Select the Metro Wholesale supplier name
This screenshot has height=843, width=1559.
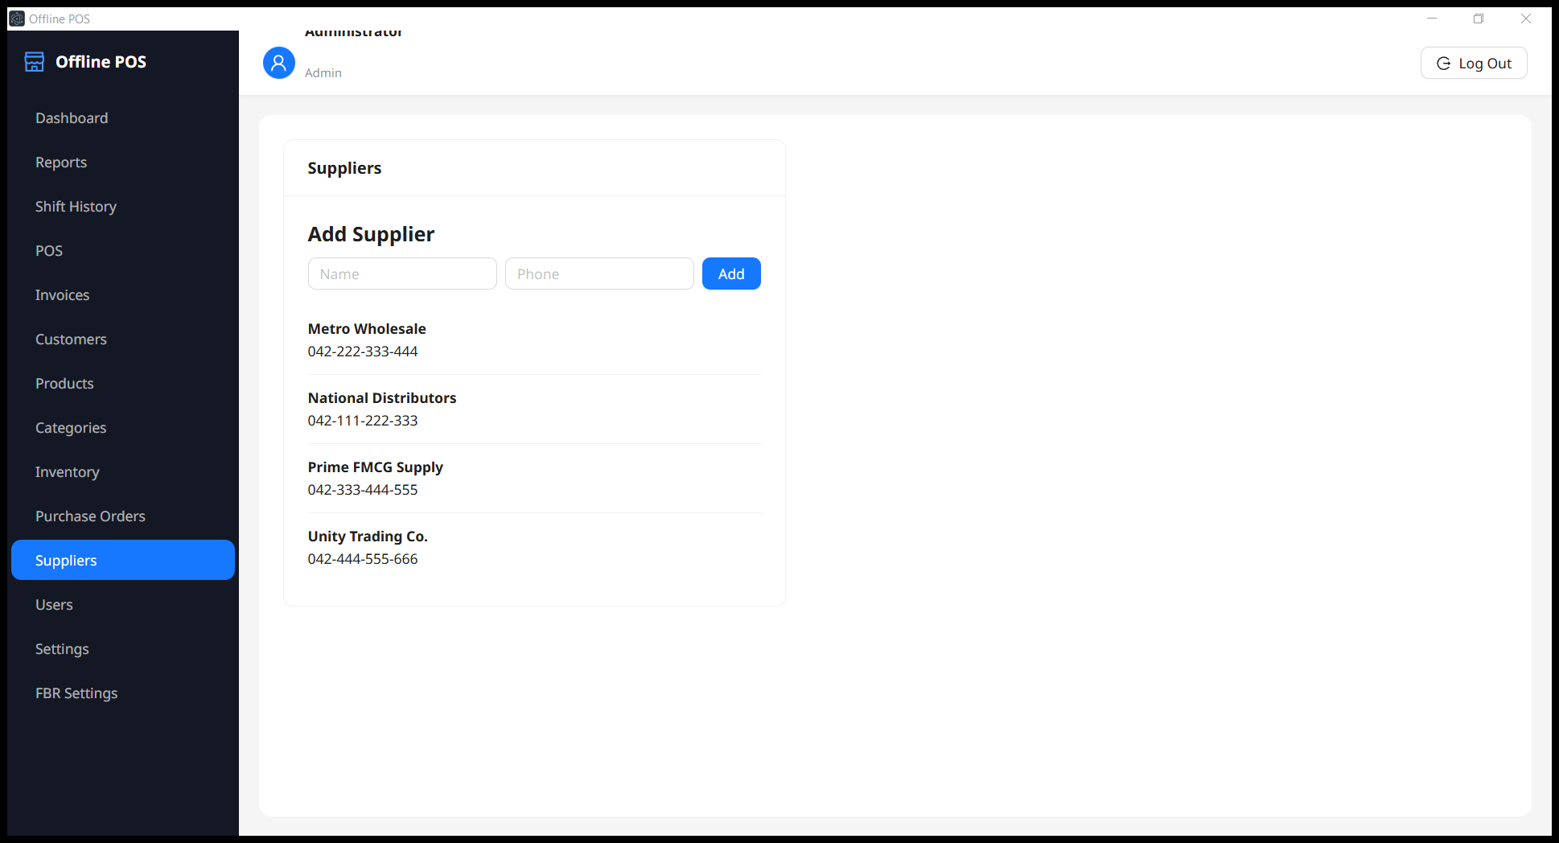click(367, 329)
